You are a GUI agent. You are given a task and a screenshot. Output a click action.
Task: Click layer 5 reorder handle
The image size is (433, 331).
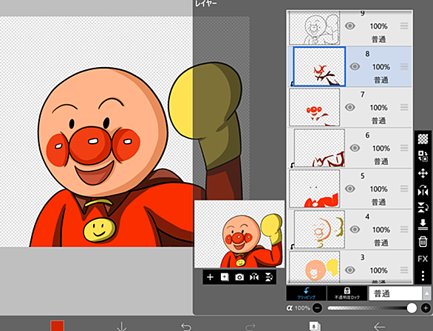(404, 189)
